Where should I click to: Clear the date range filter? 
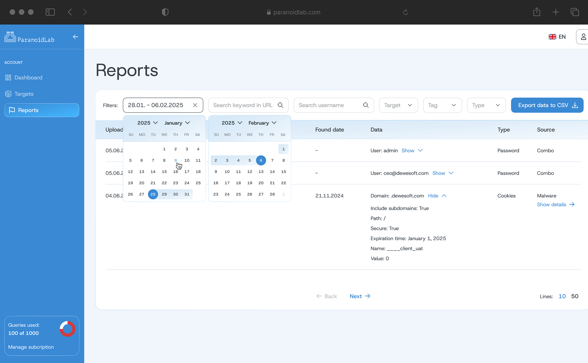coord(195,105)
